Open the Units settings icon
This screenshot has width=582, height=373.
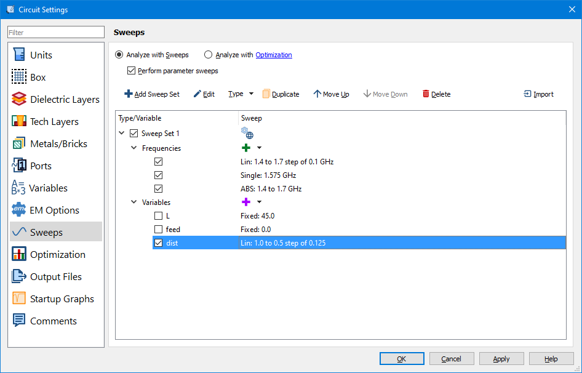[x=19, y=55]
